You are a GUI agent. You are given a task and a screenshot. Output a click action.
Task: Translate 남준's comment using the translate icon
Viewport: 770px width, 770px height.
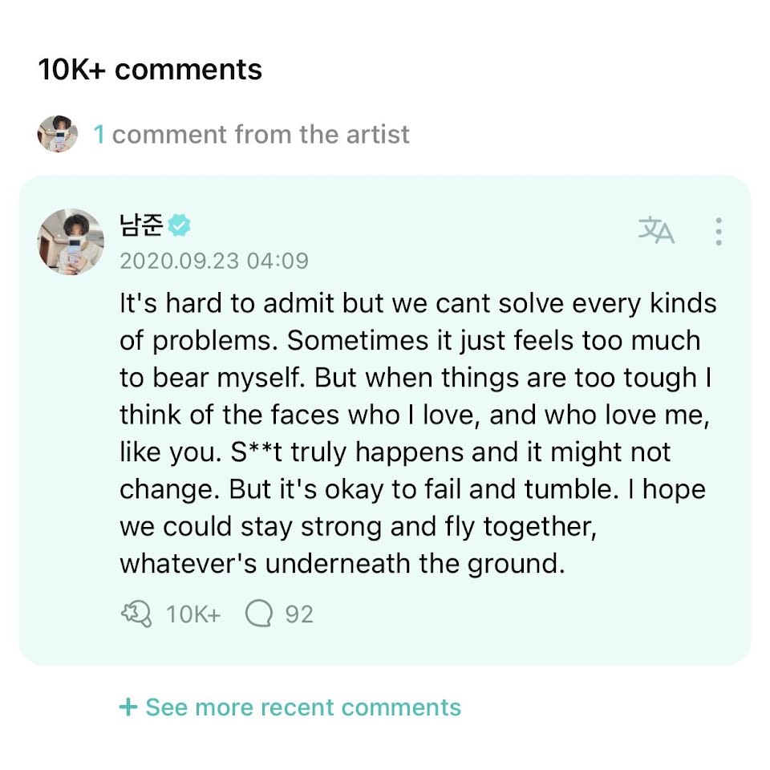pos(656,230)
